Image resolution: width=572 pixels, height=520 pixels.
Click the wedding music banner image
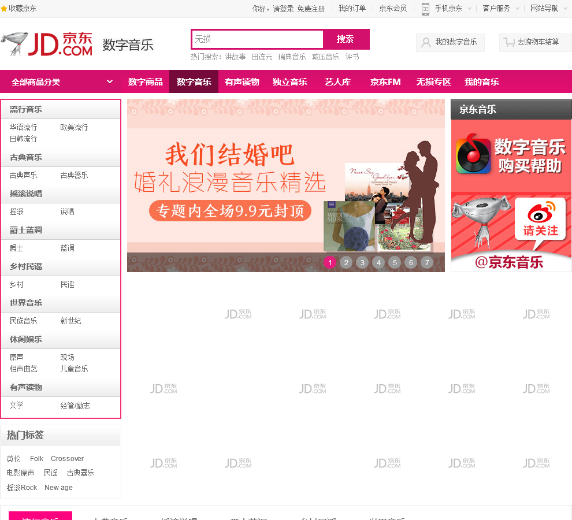(x=285, y=185)
